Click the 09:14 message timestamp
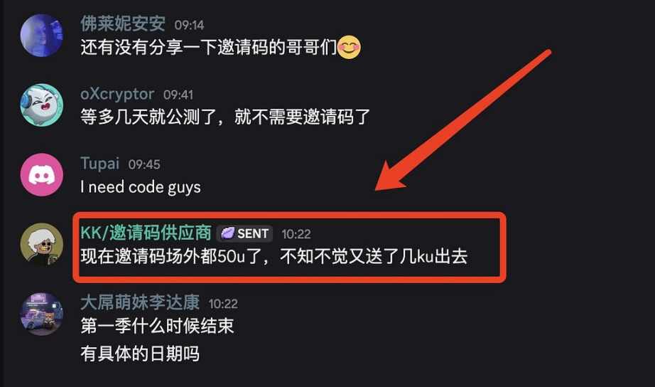Viewport: 655px width, 387px height. (189, 25)
